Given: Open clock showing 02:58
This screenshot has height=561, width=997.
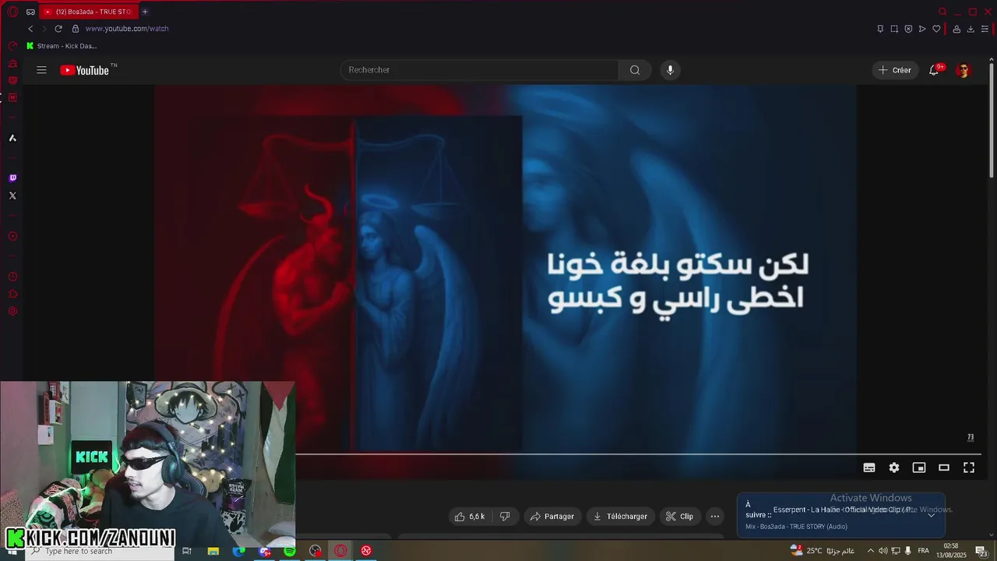Looking at the screenshot, I should coord(951,551).
